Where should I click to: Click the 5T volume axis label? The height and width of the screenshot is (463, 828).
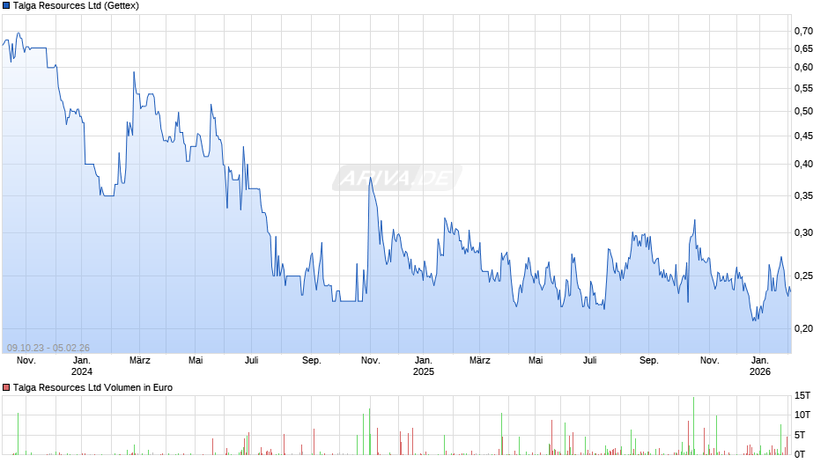(x=800, y=435)
